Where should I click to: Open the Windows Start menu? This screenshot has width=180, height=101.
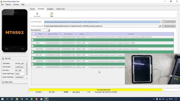(2, 99)
